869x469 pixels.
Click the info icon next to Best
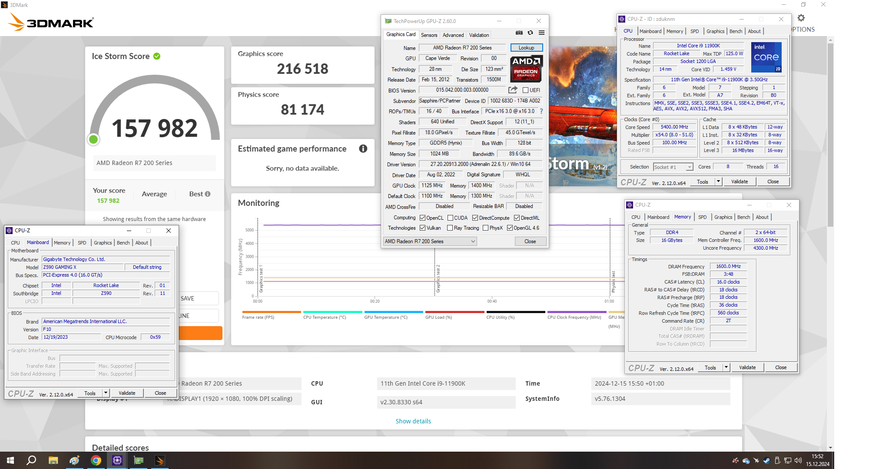[208, 194]
